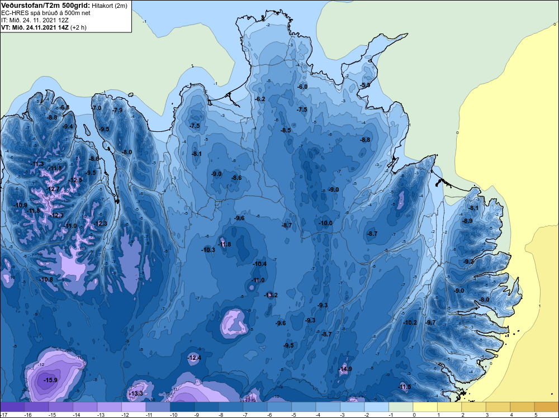Pick the -12.5 temperature reading
559x418 pixels.
pyautogui.click(x=75, y=180)
